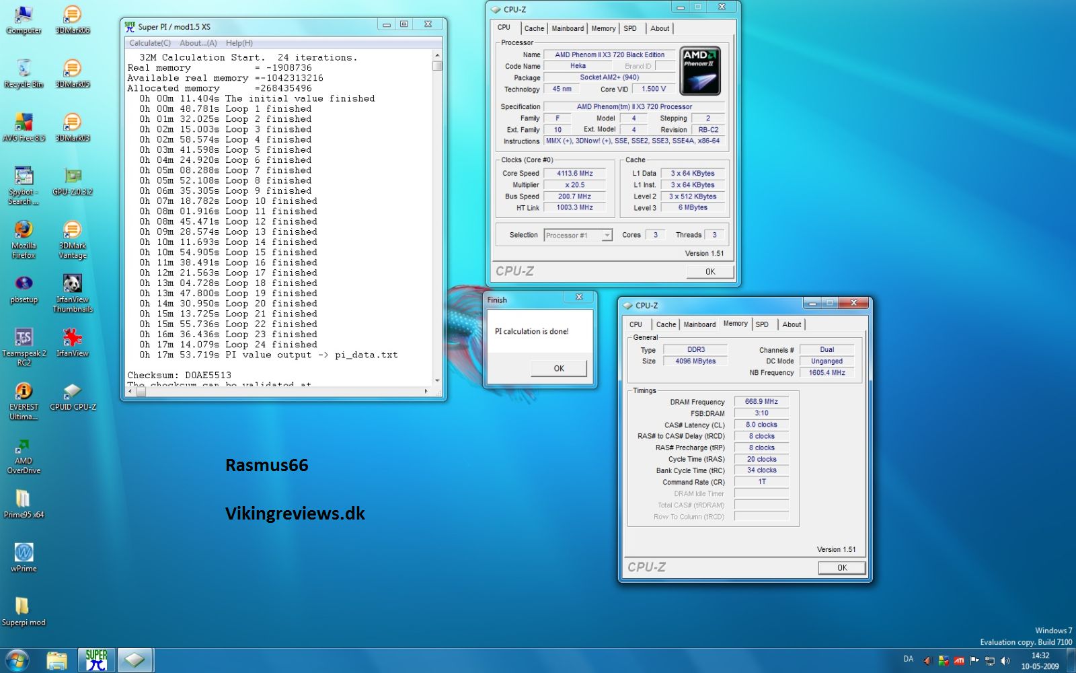The image size is (1076, 673).
Task: Switch to CPU-Z taskbar button
Action: pyautogui.click(x=134, y=660)
